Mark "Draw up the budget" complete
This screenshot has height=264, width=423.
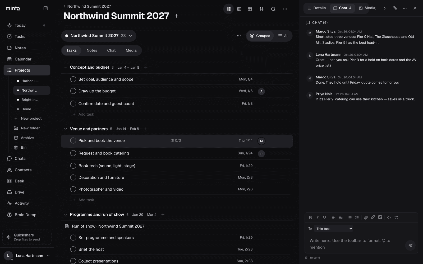73,91
